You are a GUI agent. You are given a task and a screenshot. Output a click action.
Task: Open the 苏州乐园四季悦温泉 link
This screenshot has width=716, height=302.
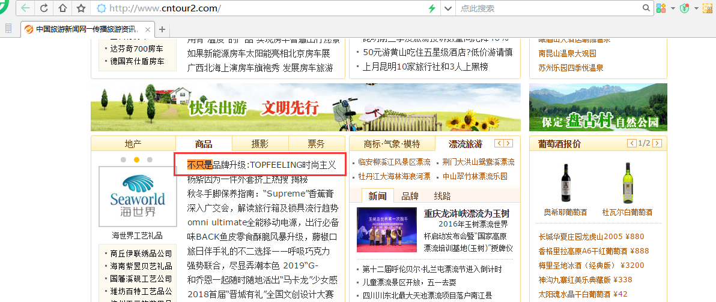coord(571,68)
